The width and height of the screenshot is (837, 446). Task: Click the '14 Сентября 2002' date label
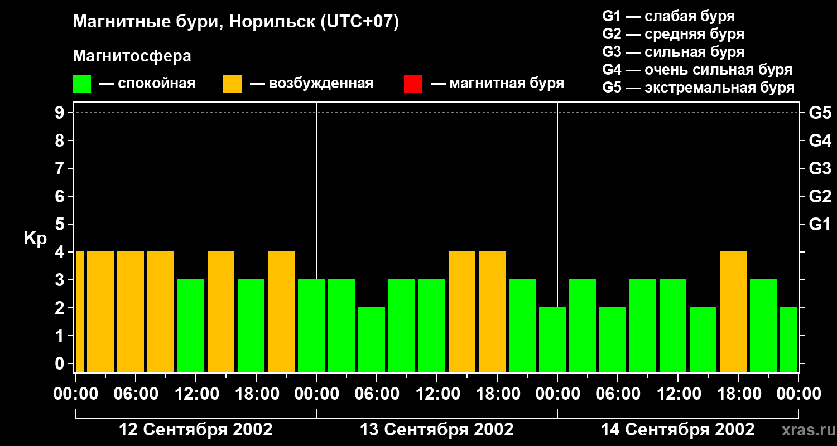click(677, 430)
